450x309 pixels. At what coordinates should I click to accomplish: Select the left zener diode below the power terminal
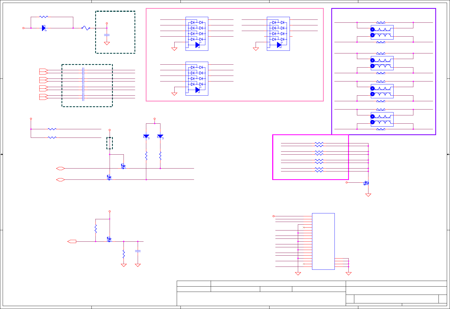(146, 136)
